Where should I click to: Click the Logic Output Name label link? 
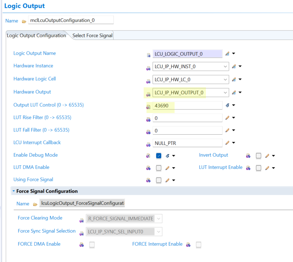tap(35, 53)
